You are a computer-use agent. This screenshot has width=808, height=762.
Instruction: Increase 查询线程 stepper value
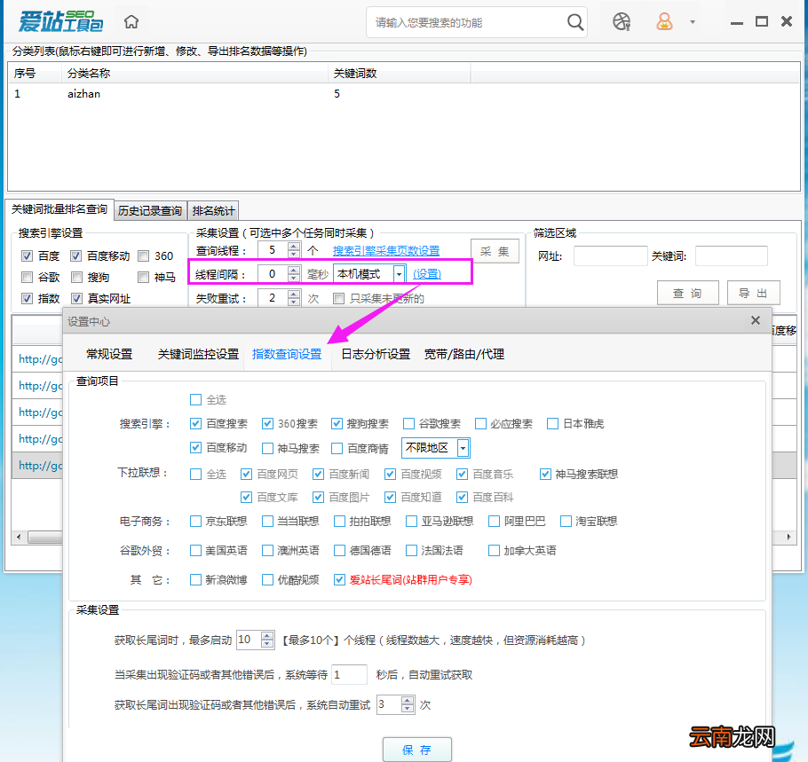[x=294, y=246]
